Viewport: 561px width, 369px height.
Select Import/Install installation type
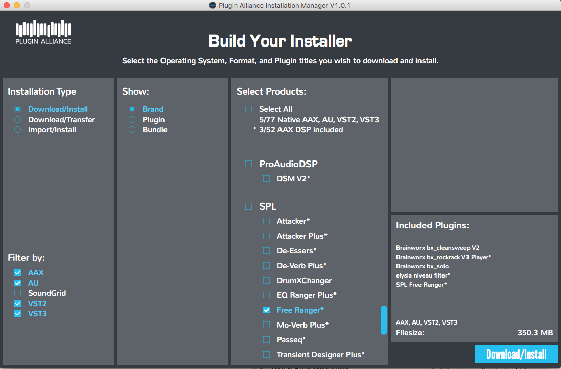(x=17, y=130)
